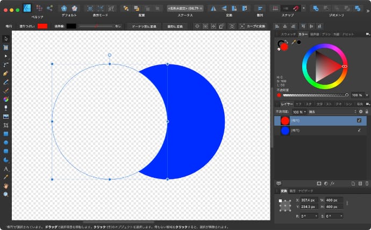Viewport: 371px width, 230px height.
Task: Choose the Crop tool
Action: [x=6, y=125]
